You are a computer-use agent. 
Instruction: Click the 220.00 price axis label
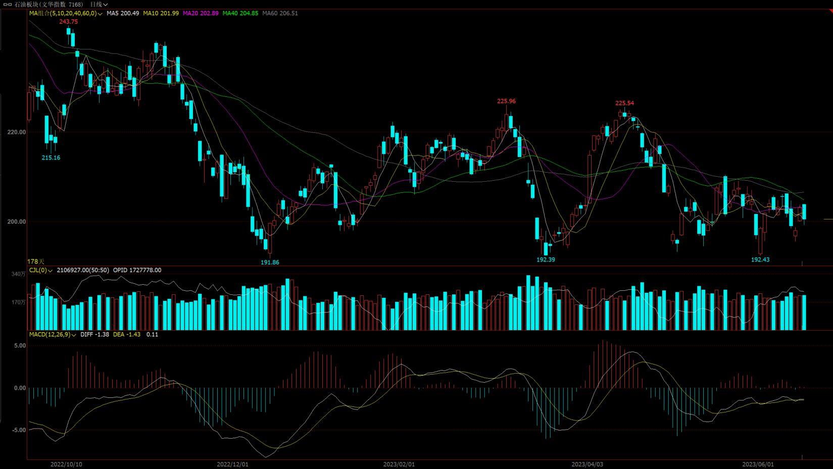[17, 132]
